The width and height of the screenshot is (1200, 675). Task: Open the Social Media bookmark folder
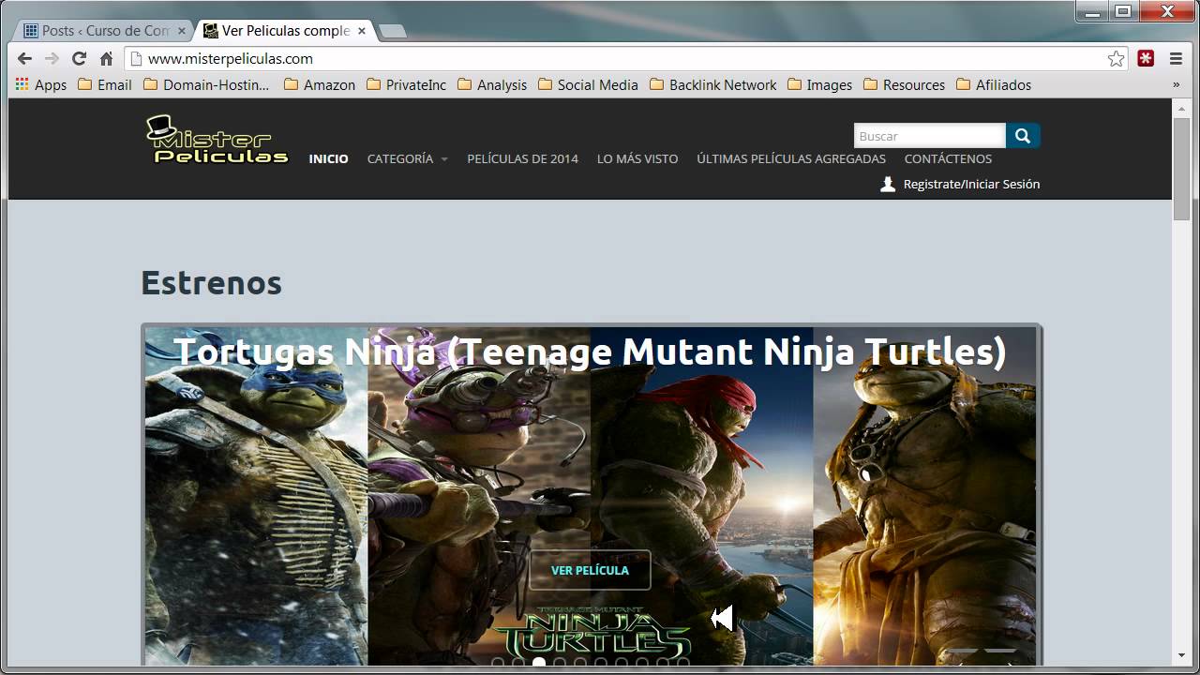(x=589, y=84)
